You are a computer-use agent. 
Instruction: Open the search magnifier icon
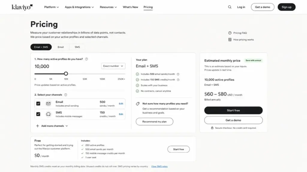coord(230,7)
